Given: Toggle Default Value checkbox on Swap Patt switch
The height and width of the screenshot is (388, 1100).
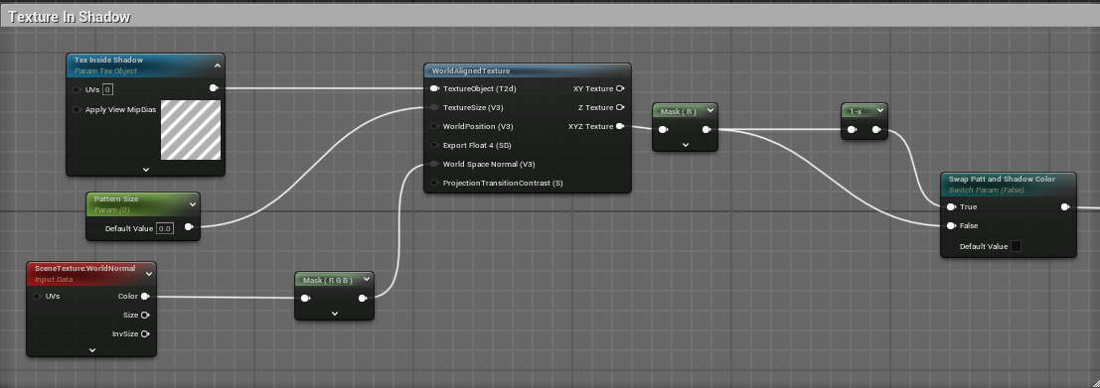Looking at the screenshot, I should coord(1016,246).
